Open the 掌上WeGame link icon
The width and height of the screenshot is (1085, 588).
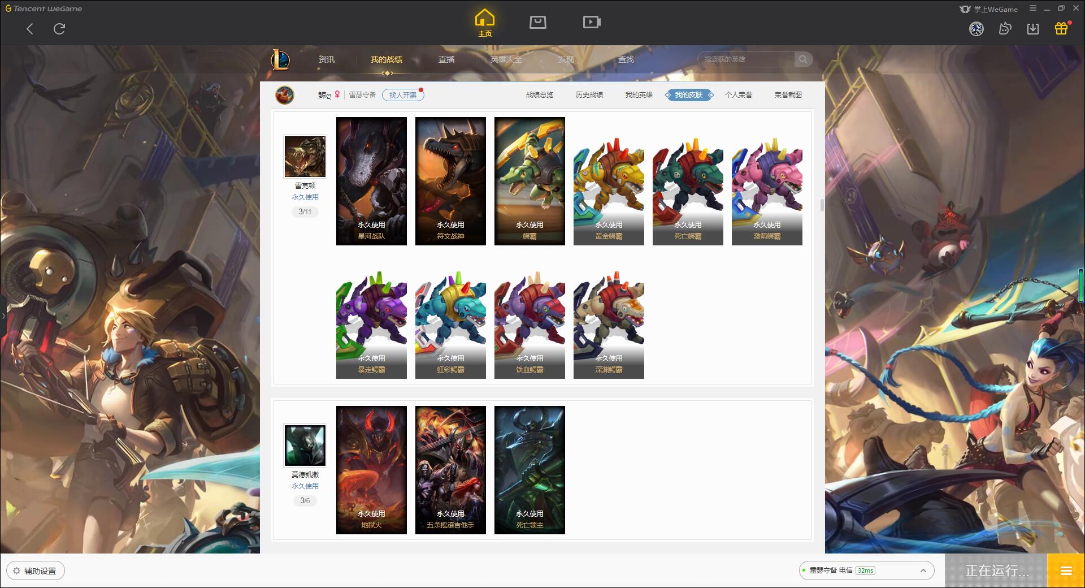click(988, 9)
